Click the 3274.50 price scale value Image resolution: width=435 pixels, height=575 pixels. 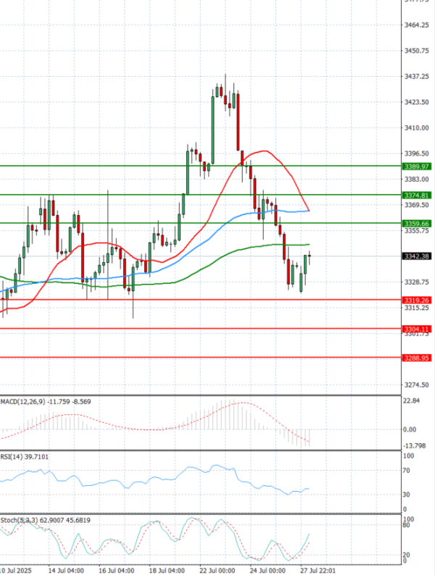pyautogui.click(x=417, y=385)
